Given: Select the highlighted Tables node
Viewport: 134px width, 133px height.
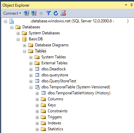Looking at the screenshot, I should (x=40, y=51).
